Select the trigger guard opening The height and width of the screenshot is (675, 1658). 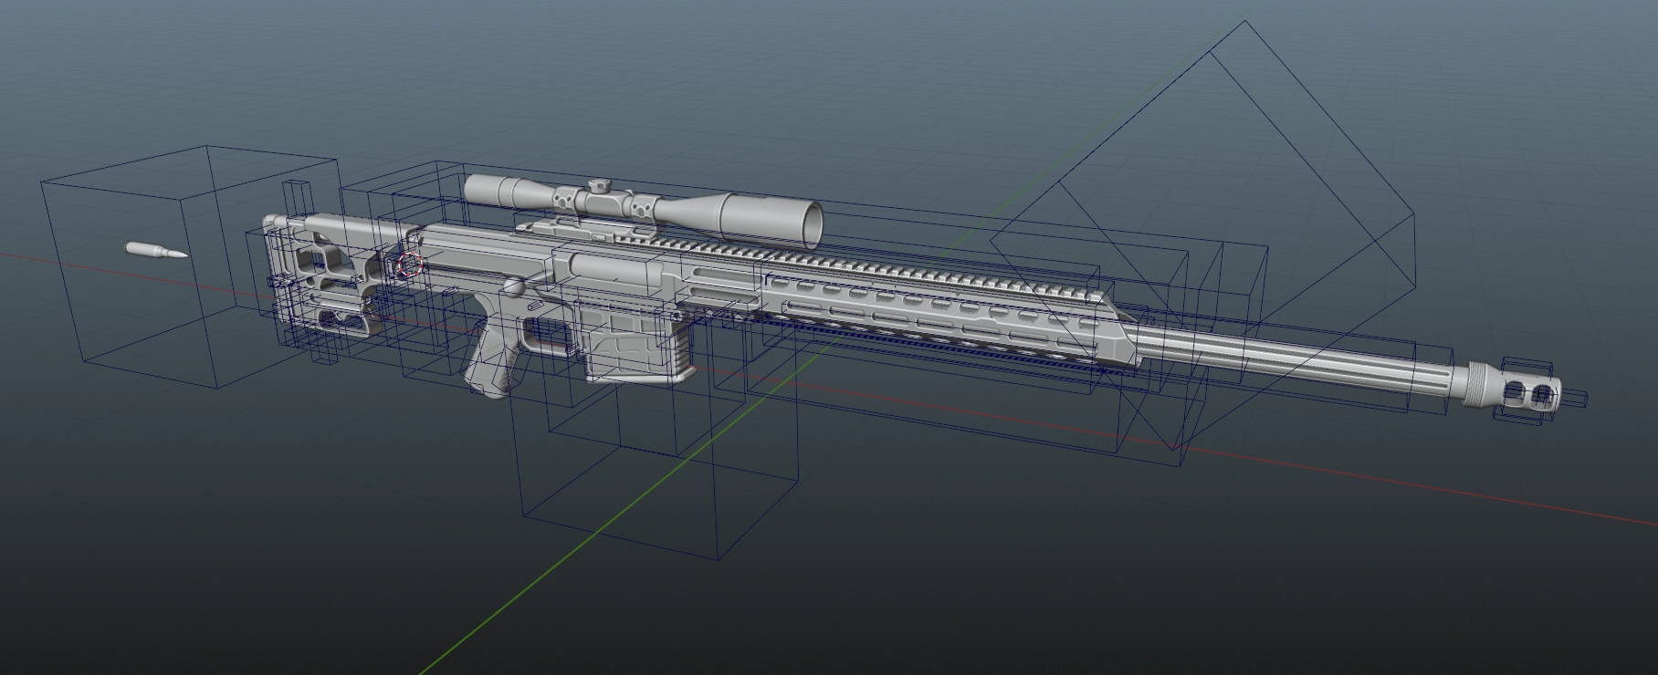click(548, 334)
